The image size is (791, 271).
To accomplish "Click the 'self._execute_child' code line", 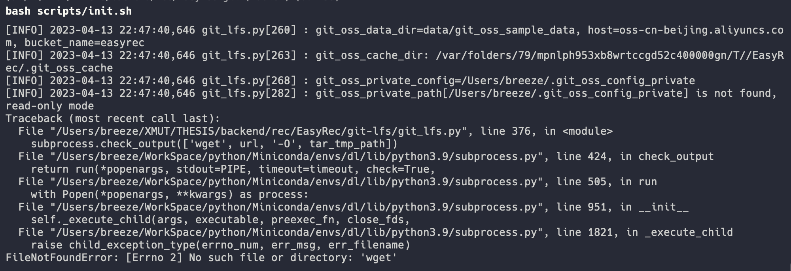I will click(220, 220).
